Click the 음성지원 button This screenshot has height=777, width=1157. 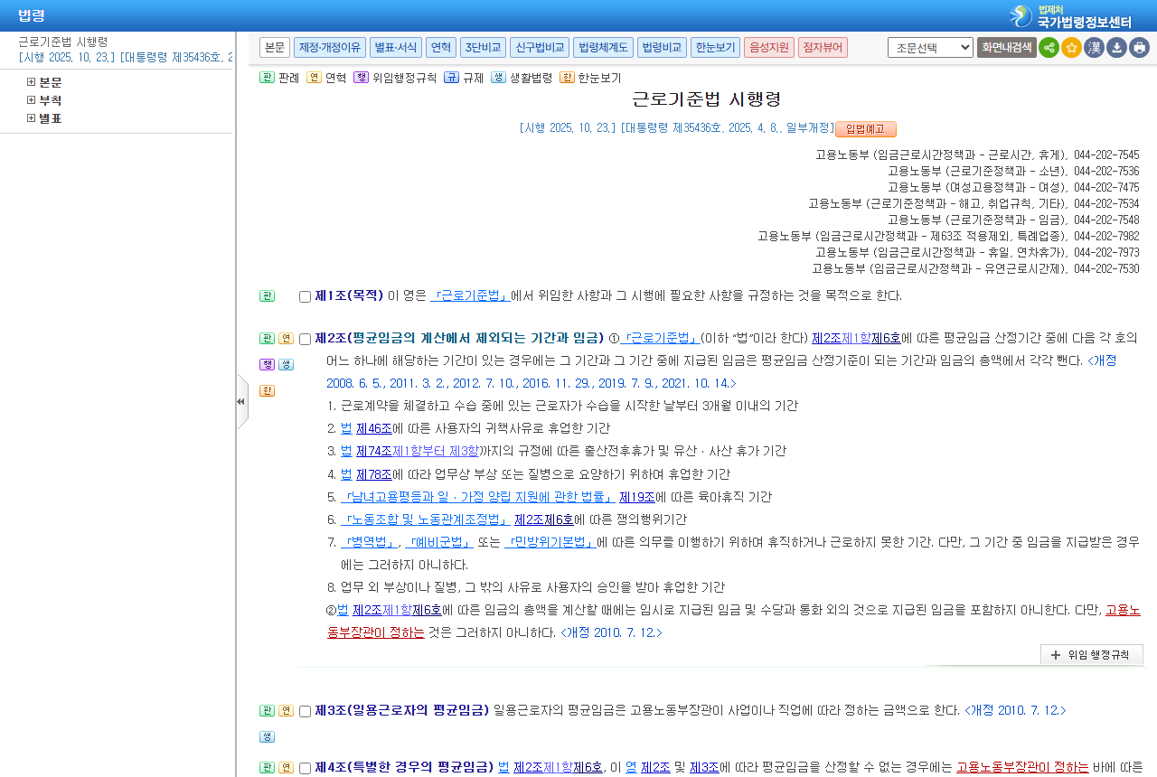[x=769, y=47]
